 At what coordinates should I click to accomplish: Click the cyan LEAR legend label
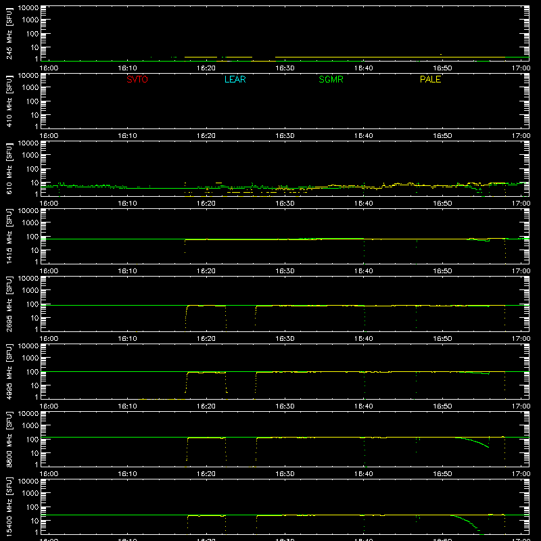pos(235,79)
